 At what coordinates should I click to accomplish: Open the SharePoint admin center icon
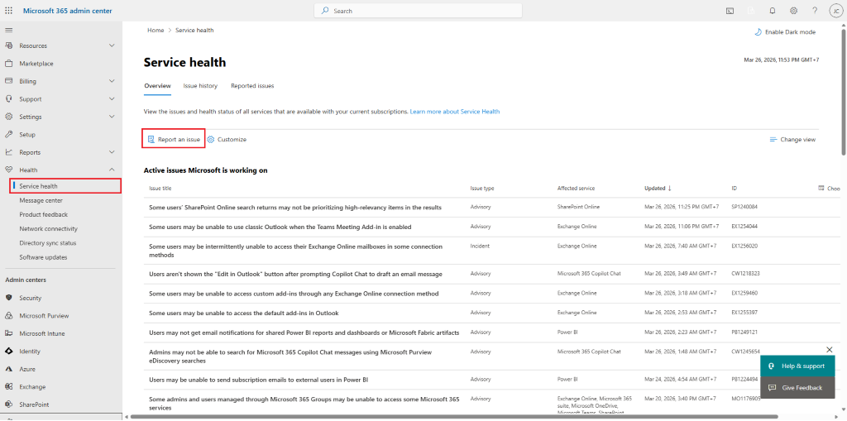[x=8, y=404]
